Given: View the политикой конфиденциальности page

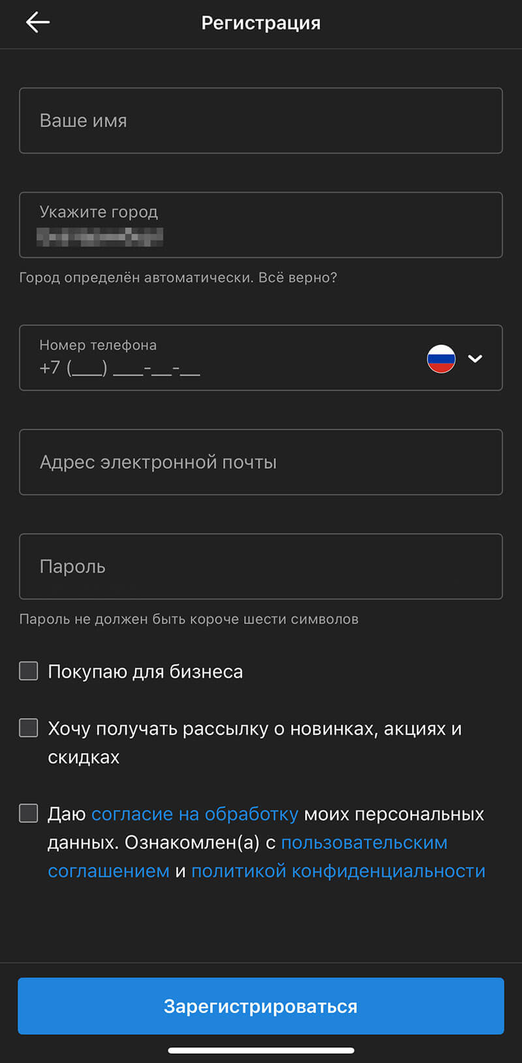Looking at the screenshot, I should point(337,870).
